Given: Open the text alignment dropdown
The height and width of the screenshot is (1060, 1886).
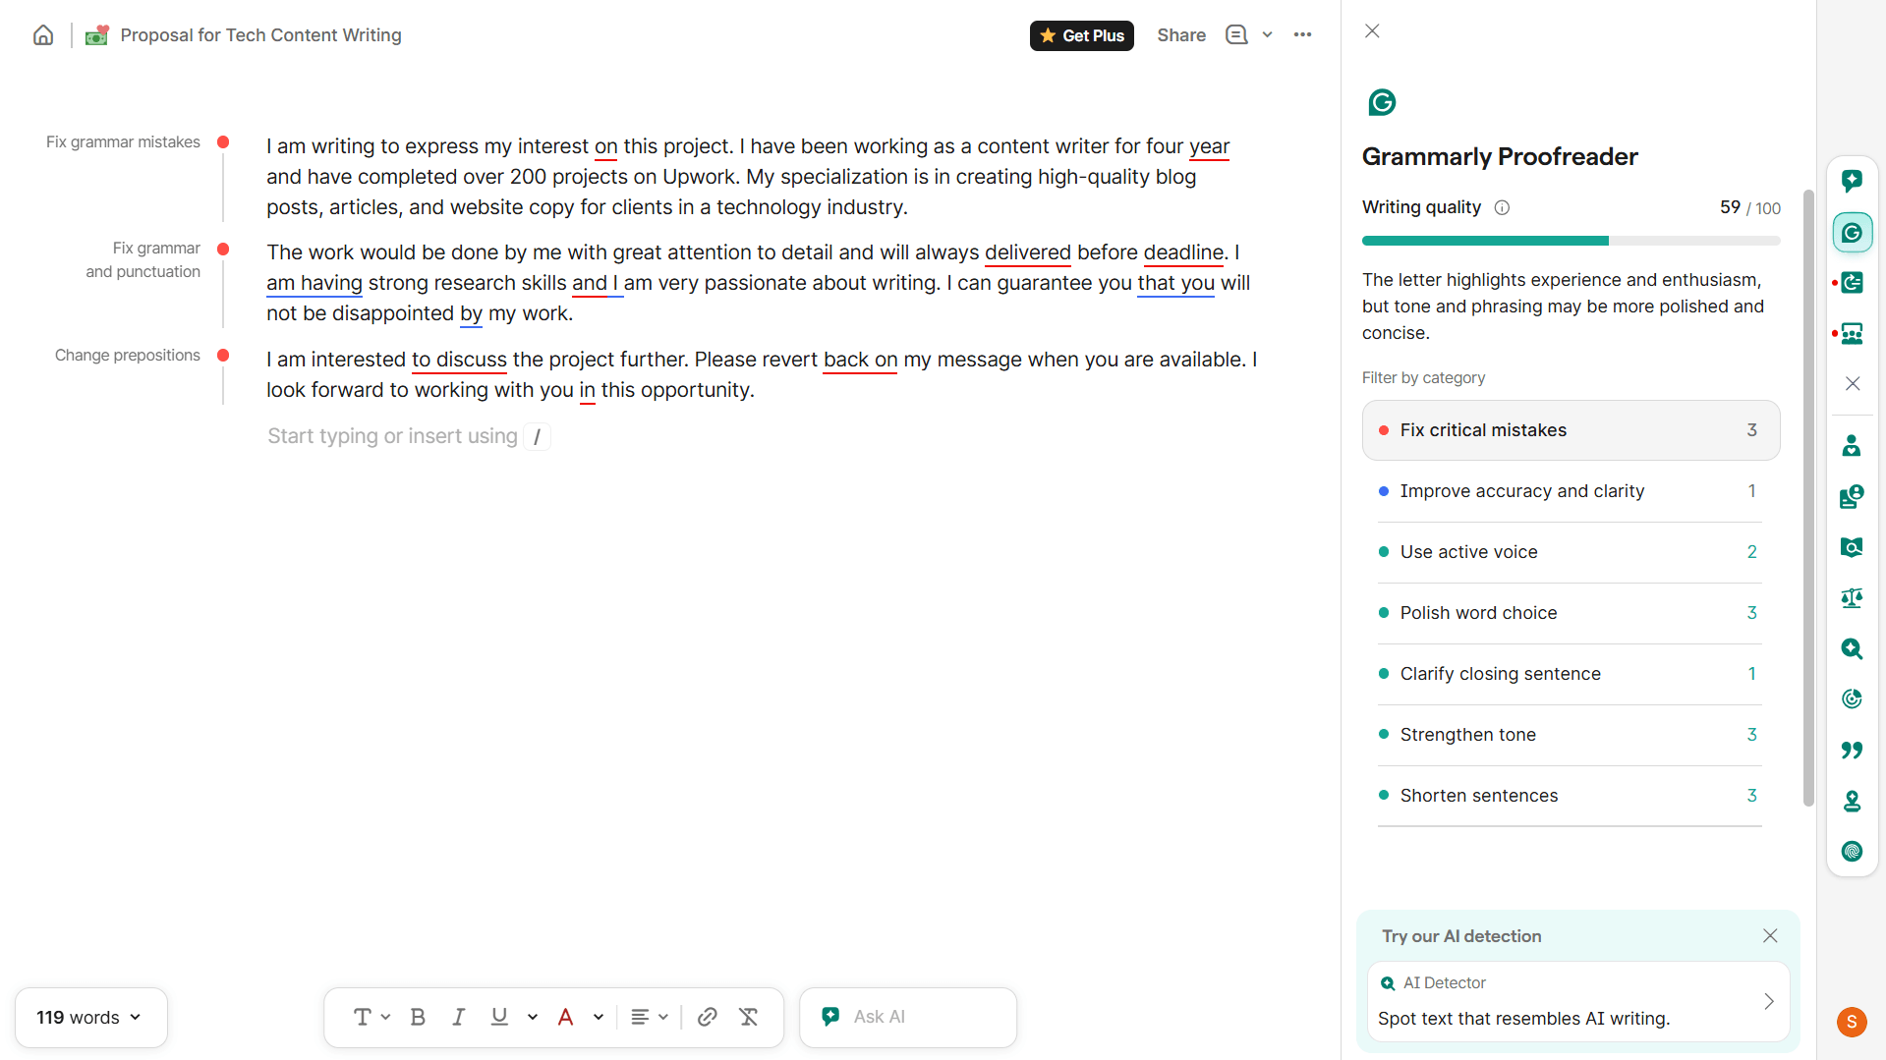Looking at the screenshot, I should click(x=650, y=1017).
